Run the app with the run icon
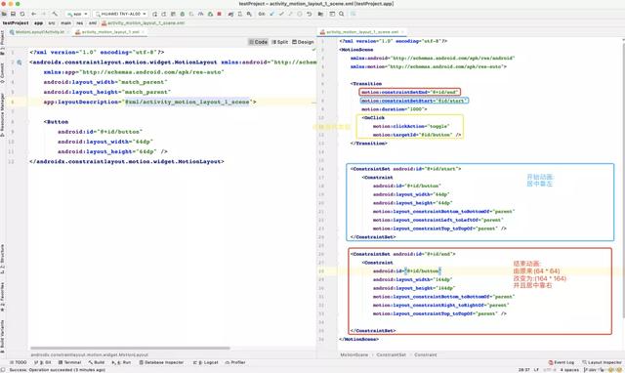The width and height of the screenshot is (625, 373). pos(154,14)
